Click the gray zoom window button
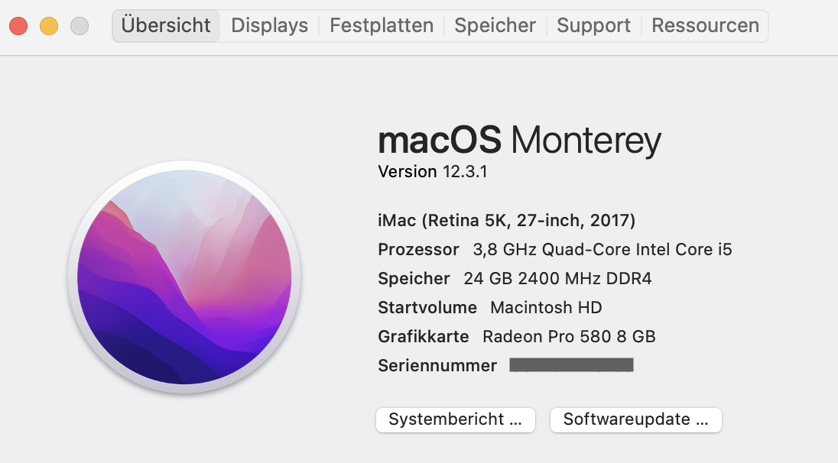The height and width of the screenshot is (463, 838). coord(80,26)
